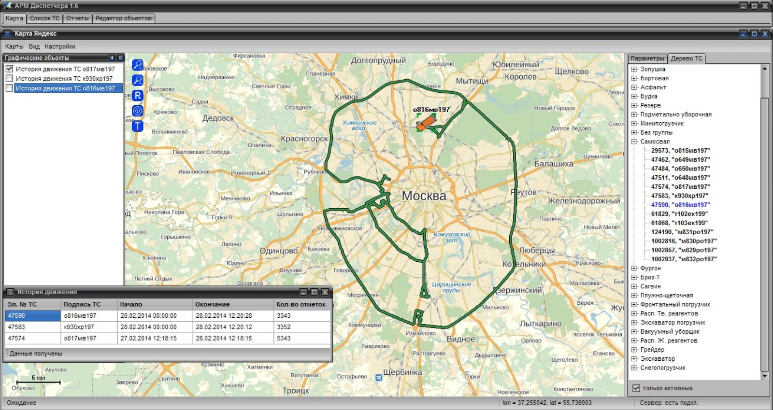
Task: Open the Отчеты section button
Action: [x=77, y=18]
